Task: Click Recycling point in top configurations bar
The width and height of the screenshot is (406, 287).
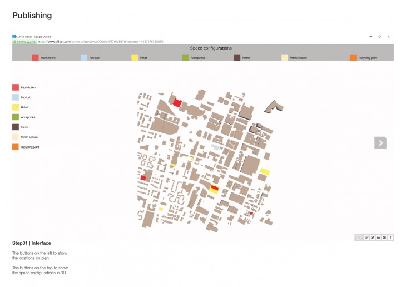Action: (x=353, y=57)
